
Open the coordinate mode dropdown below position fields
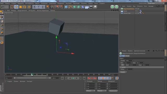91,91
